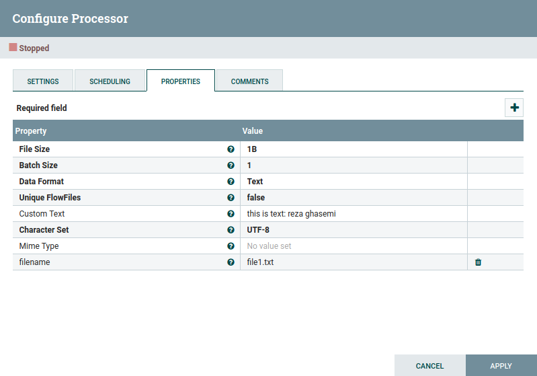This screenshot has height=376, width=537.
Task: Click the add new property plus icon
Action: coord(514,108)
